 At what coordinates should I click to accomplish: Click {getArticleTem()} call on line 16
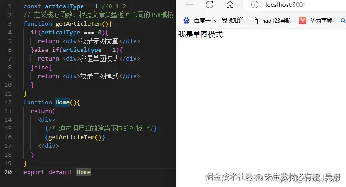[75, 137]
